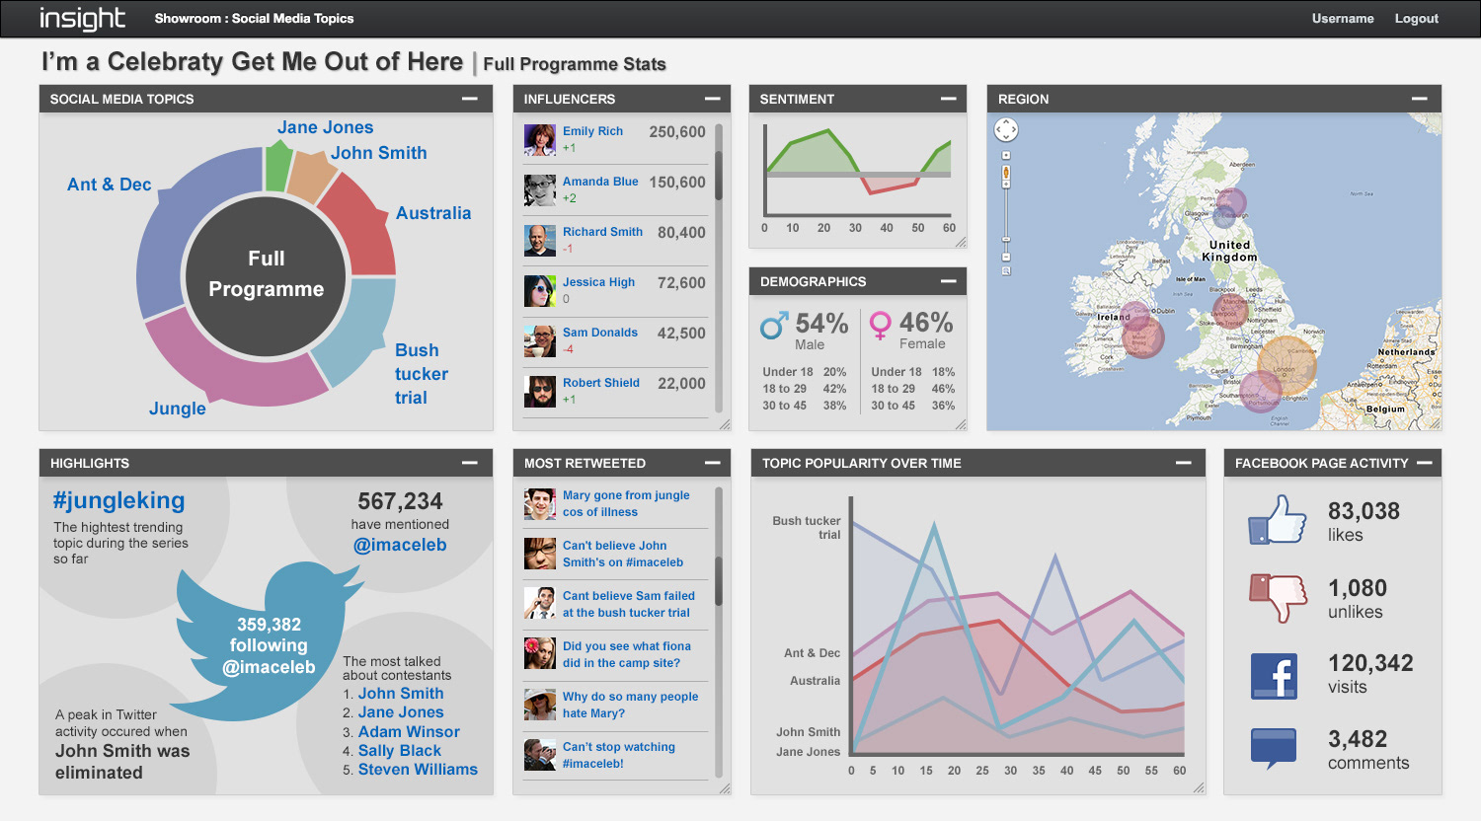Click the Influencers panel resize grip
Image resolution: width=1481 pixels, height=821 pixels.
725,425
